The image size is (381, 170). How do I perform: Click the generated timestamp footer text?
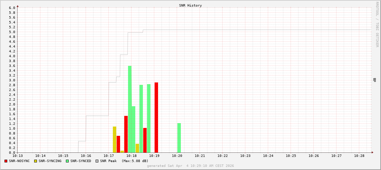[x=190, y=166]
